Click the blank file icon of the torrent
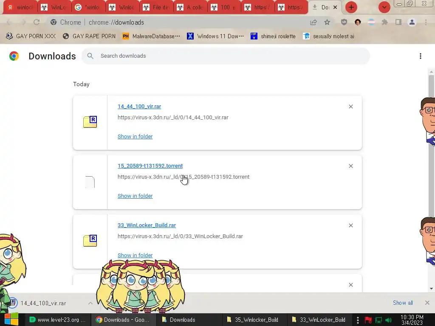 [x=90, y=182]
